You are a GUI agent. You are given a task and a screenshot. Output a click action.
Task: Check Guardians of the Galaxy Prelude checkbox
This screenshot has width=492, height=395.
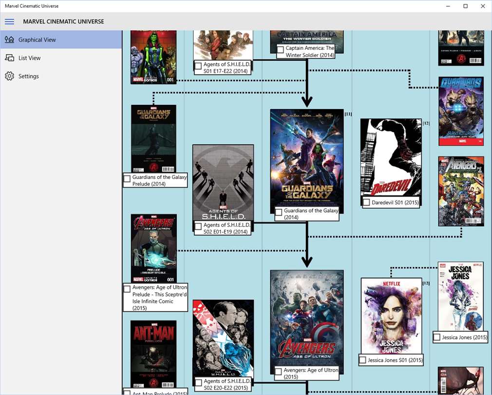pos(127,178)
